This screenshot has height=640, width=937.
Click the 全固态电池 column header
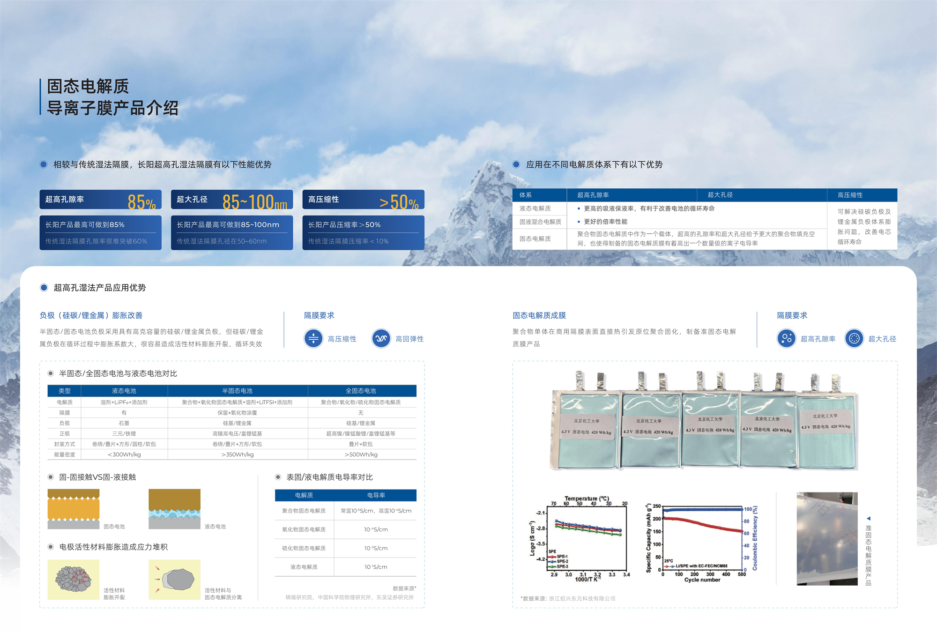[361, 391]
